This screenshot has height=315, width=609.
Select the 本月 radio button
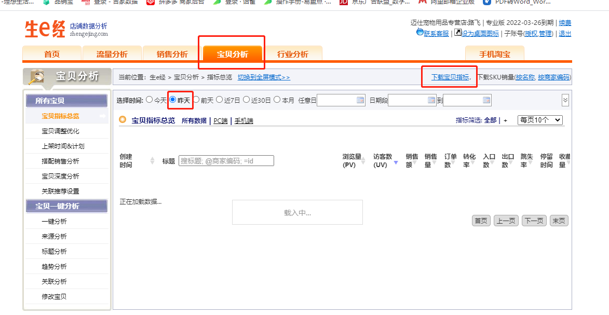coord(277,100)
